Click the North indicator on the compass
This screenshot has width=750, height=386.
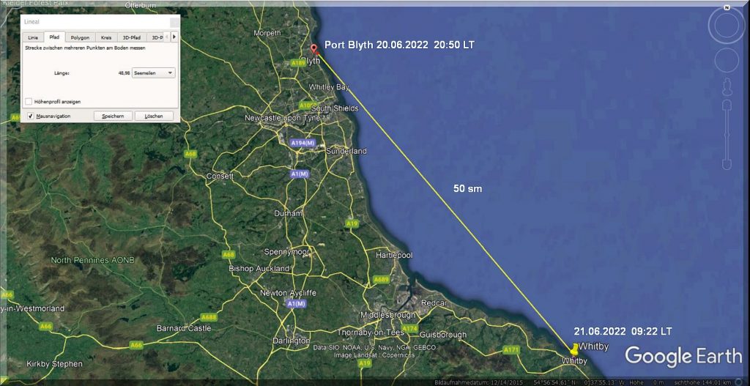click(727, 7)
